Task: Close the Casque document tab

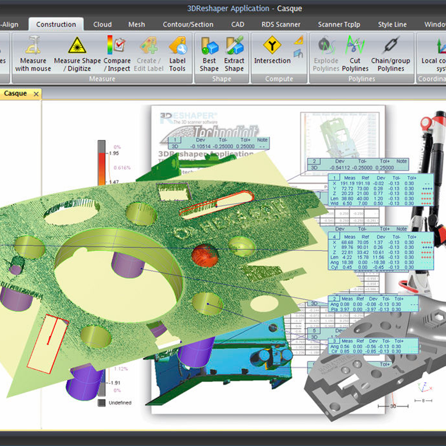Action: click(x=36, y=94)
